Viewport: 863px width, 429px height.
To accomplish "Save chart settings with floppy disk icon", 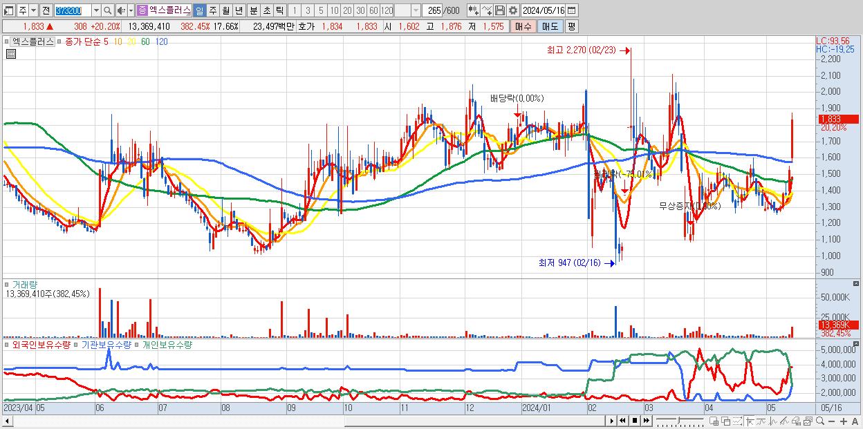I will tap(500, 10).
